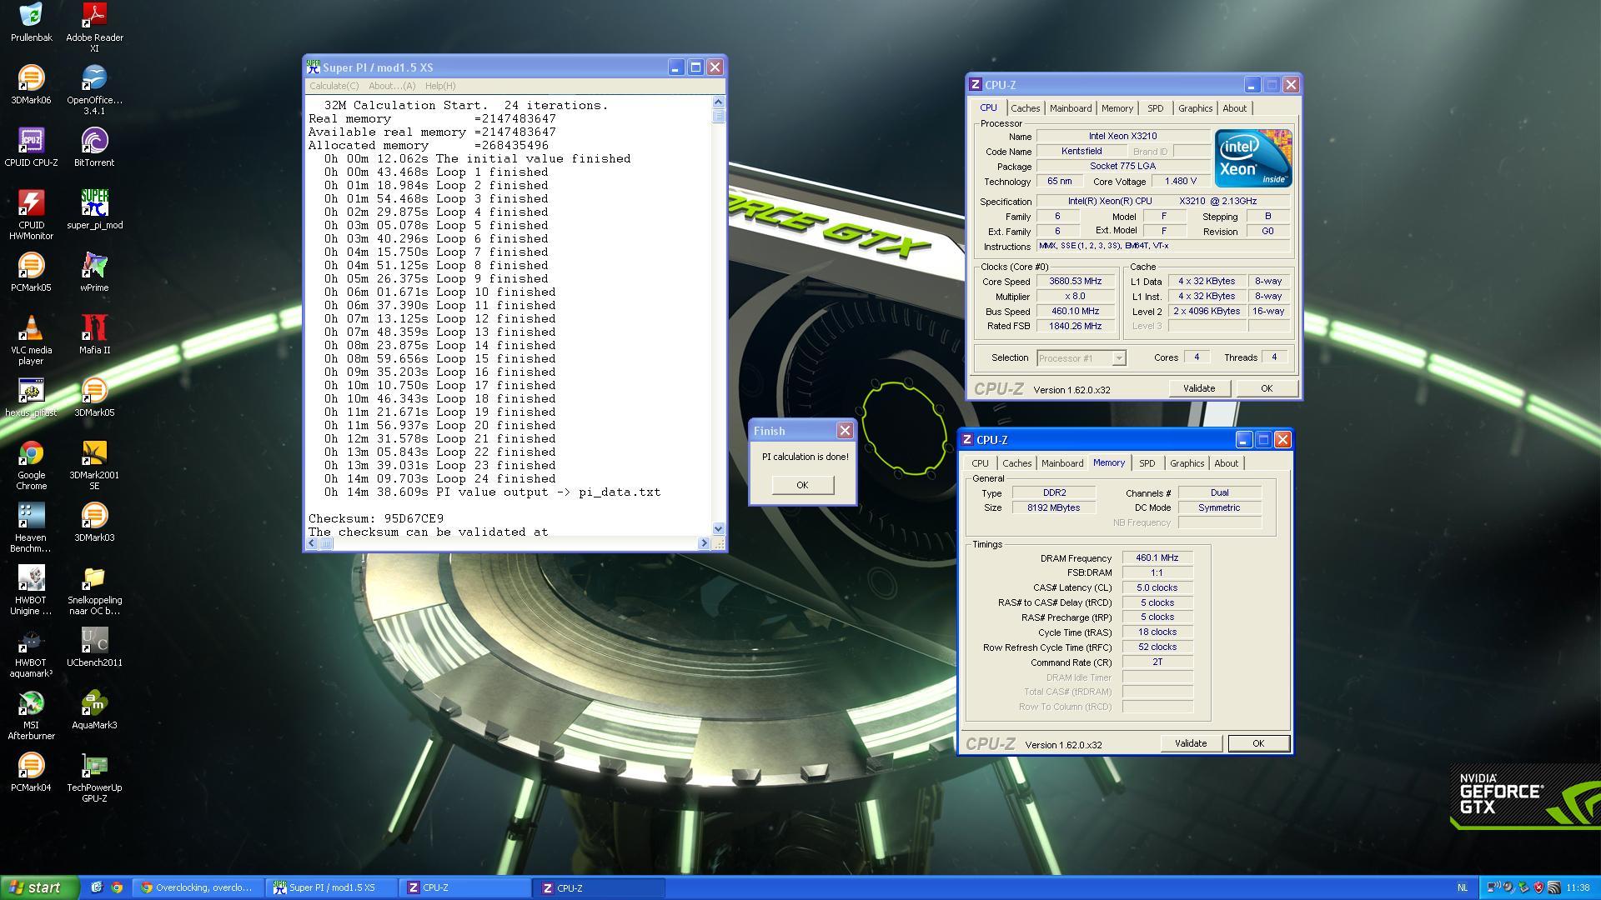Open 3DMark03 desktop shortcut
This screenshot has height=900, width=1601.
94,522
